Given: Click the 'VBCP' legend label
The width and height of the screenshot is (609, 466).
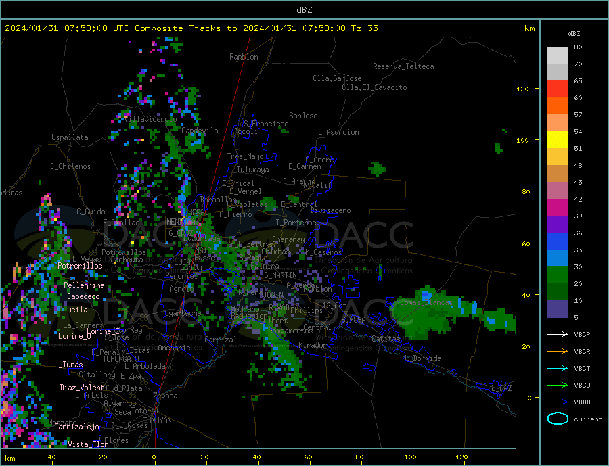Looking at the screenshot, I should (582, 334).
